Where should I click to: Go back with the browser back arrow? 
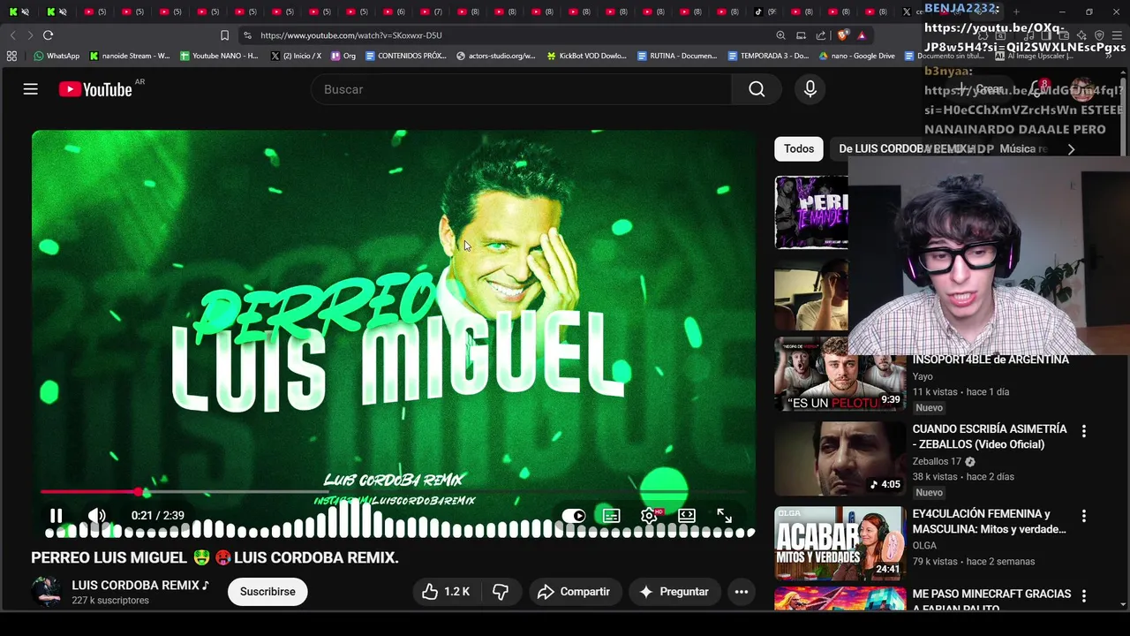click(12, 35)
